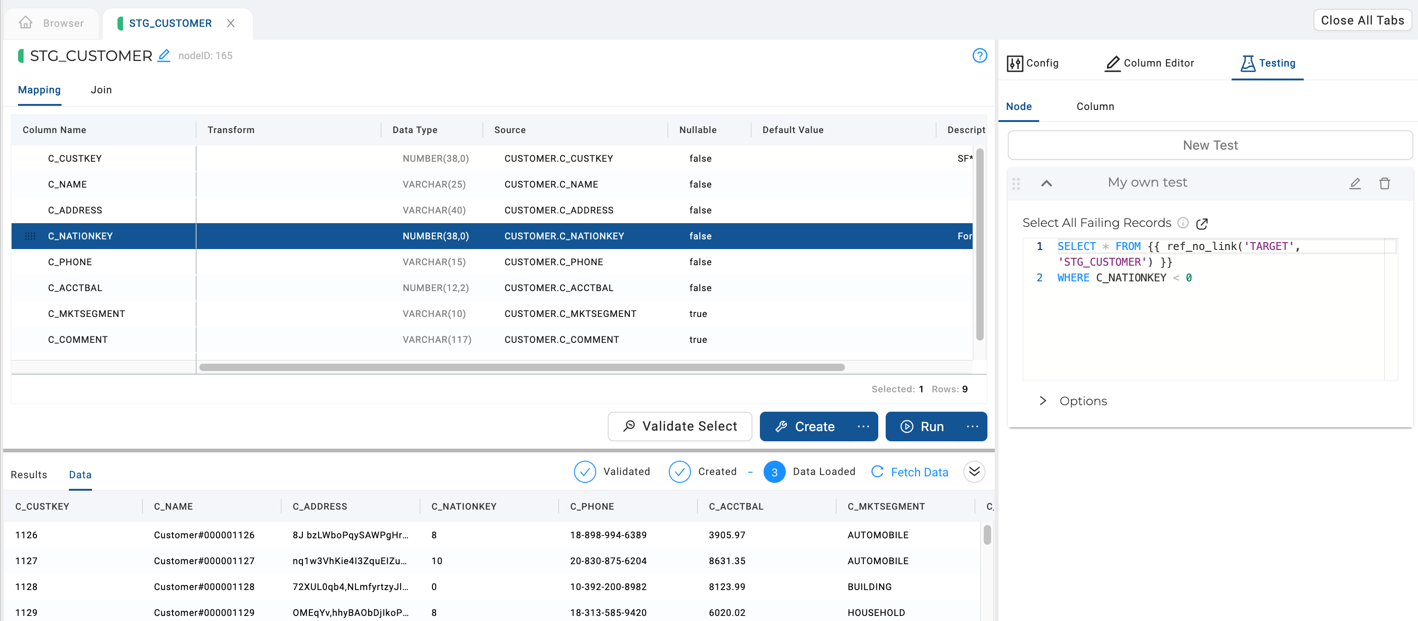The height and width of the screenshot is (621, 1418).
Task: Click the edit pencil icon on My own test
Action: (x=1355, y=183)
